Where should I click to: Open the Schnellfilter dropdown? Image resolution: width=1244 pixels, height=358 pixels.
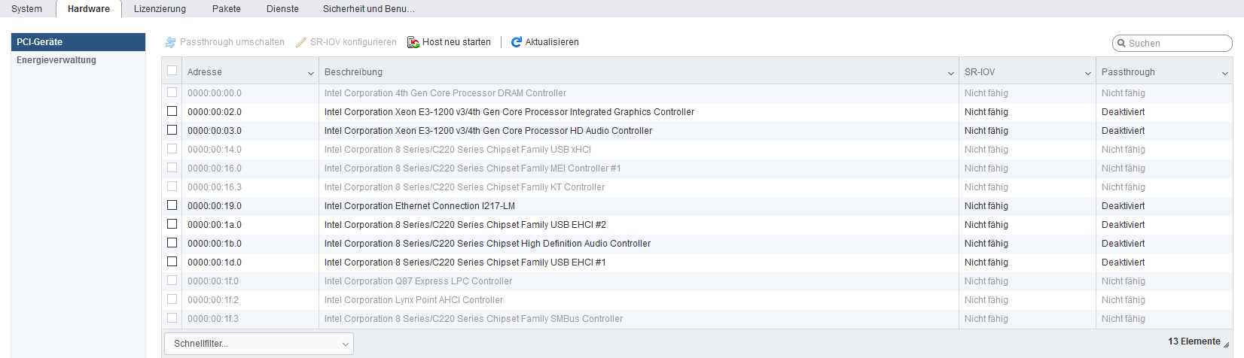[259, 344]
